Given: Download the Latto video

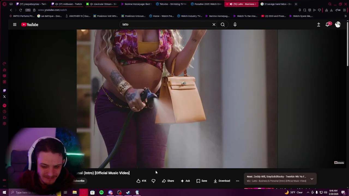Looking at the screenshot, I should click(222, 181).
